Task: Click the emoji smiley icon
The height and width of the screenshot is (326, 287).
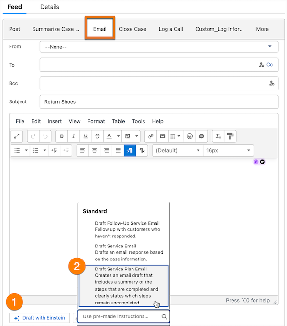Action: [x=189, y=136]
